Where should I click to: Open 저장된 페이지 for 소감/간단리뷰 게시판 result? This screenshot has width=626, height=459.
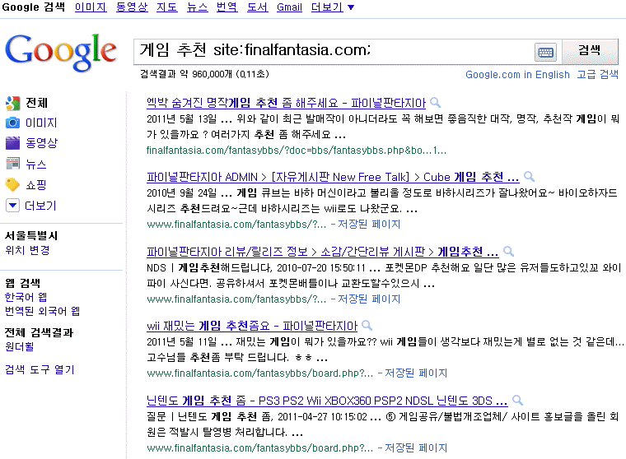(x=369, y=299)
